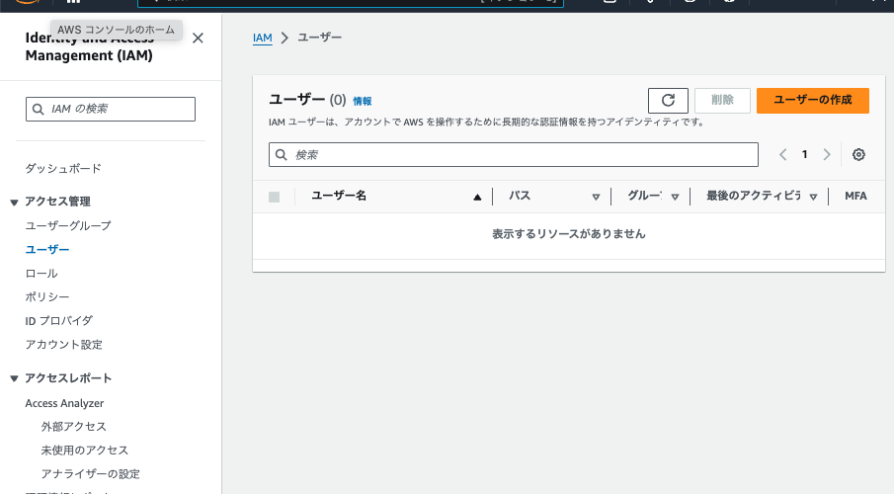Image resolution: width=894 pixels, height=494 pixels.
Task: Open ID プロバイダ in the sidebar
Action: (58, 320)
